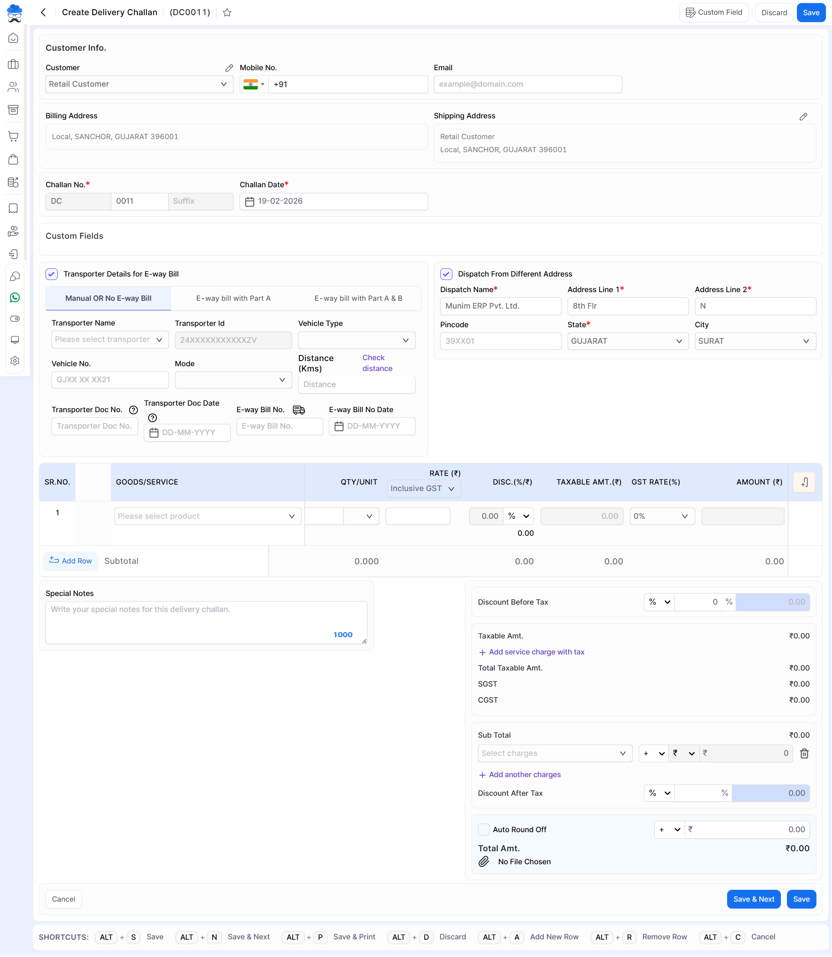Edit the shipping address with pencil icon

click(x=803, y=116)
